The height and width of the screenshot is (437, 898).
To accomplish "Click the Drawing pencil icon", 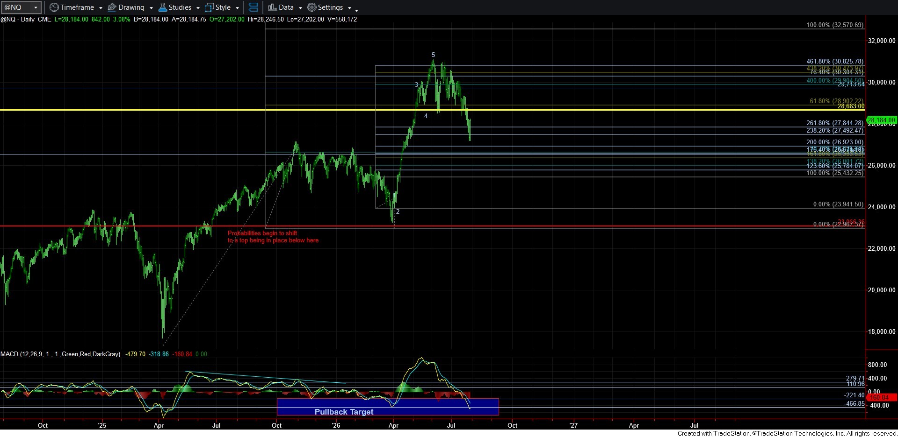I will (112, 7).
